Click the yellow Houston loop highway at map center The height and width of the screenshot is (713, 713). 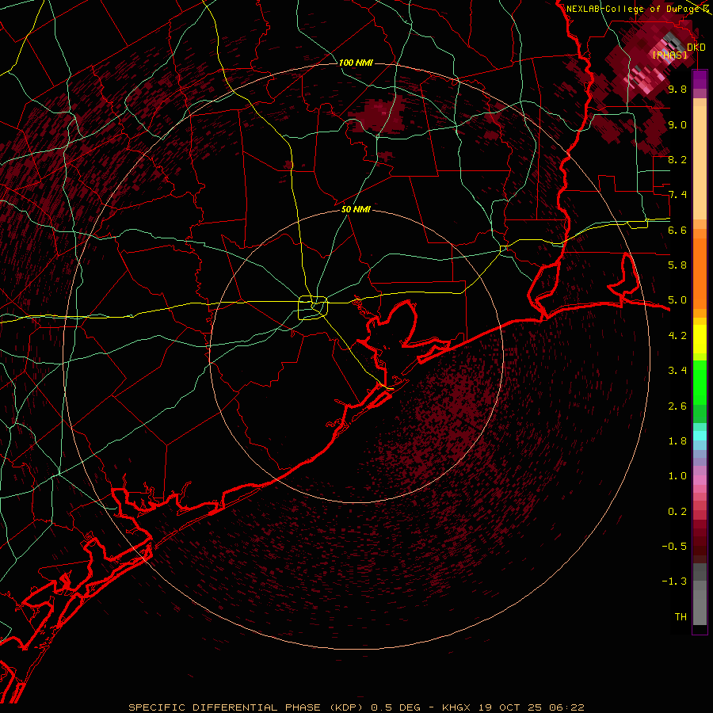tap(313, 308)
